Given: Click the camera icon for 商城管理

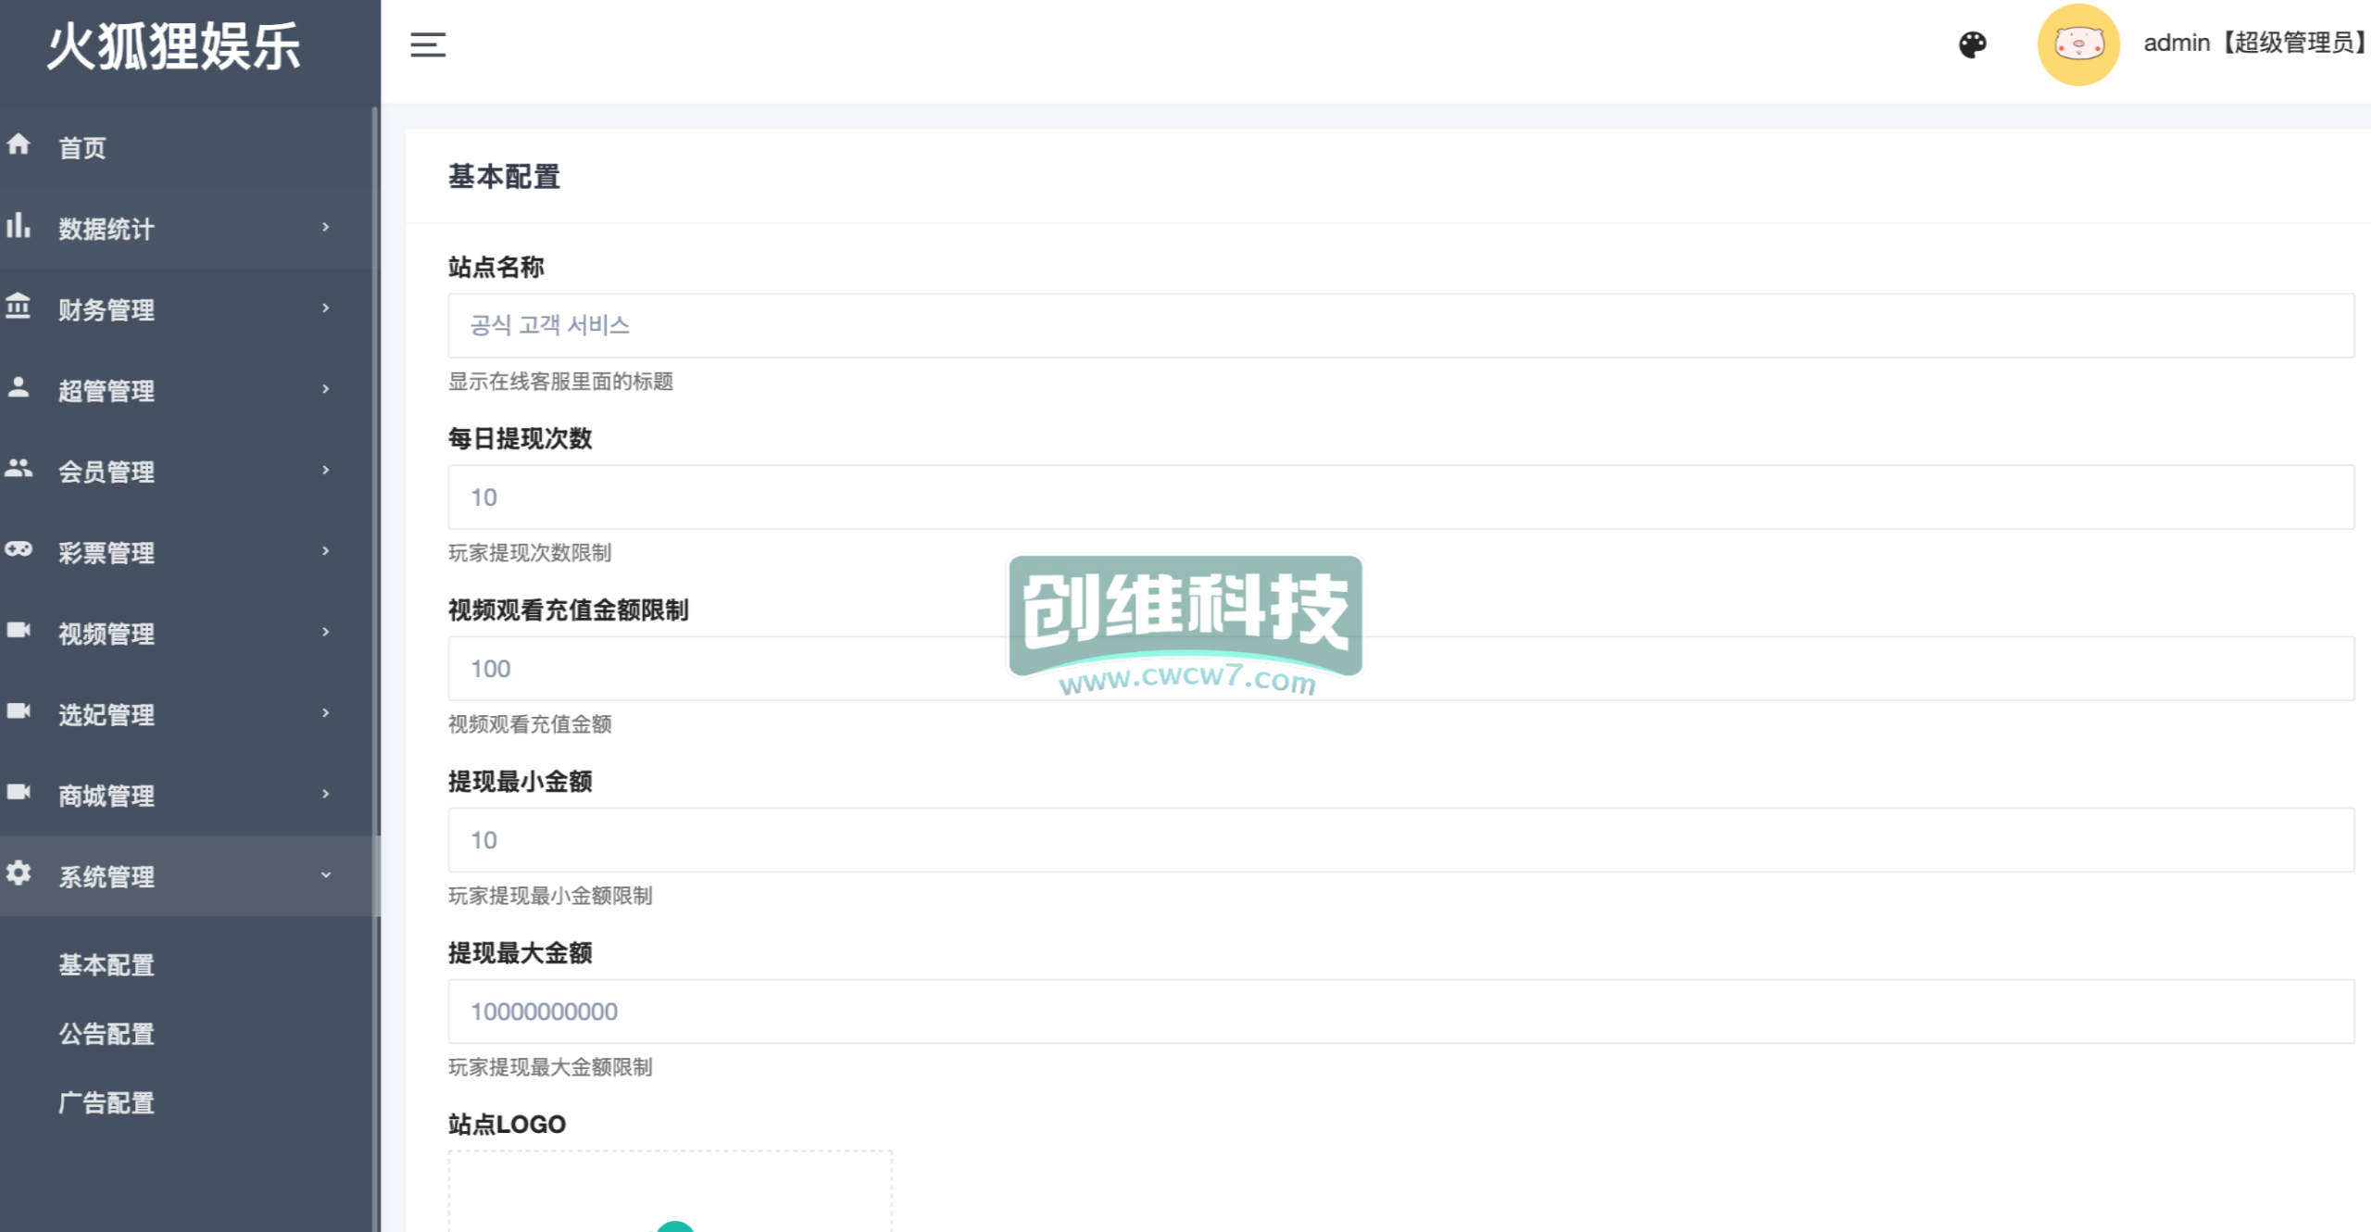Looking at the screenshot, I should [19, 792].
